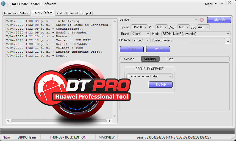
Task: Open the Support tab
Action: point(86,13)
